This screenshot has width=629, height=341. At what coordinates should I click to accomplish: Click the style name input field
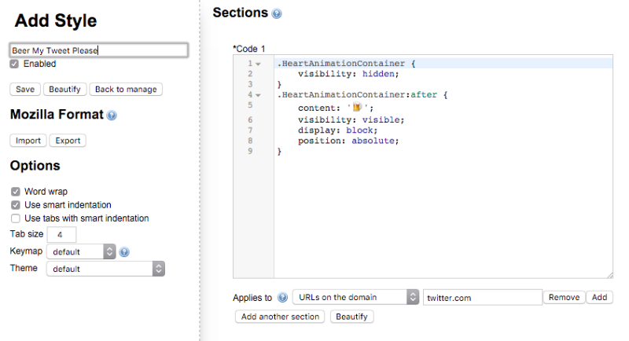(98, 50)
